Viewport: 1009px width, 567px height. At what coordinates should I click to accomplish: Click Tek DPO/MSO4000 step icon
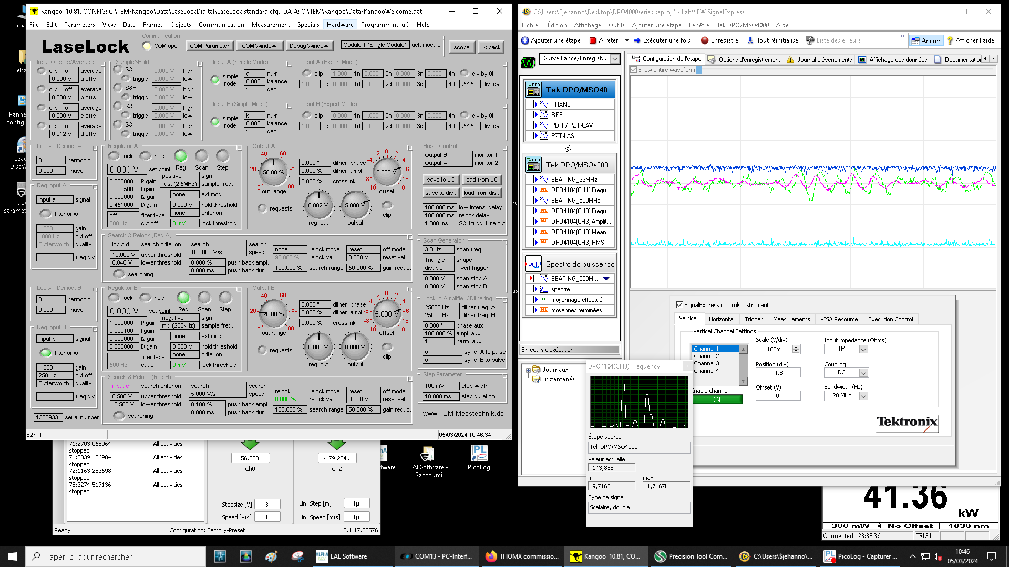pos(533,165)
